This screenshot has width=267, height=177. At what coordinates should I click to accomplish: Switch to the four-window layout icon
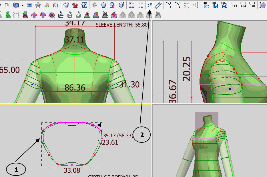tap(29, 5)
